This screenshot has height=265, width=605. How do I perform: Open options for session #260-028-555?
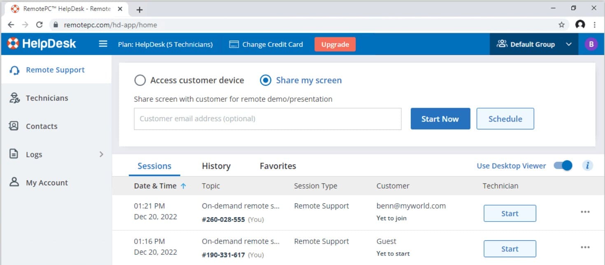[585, 211]
